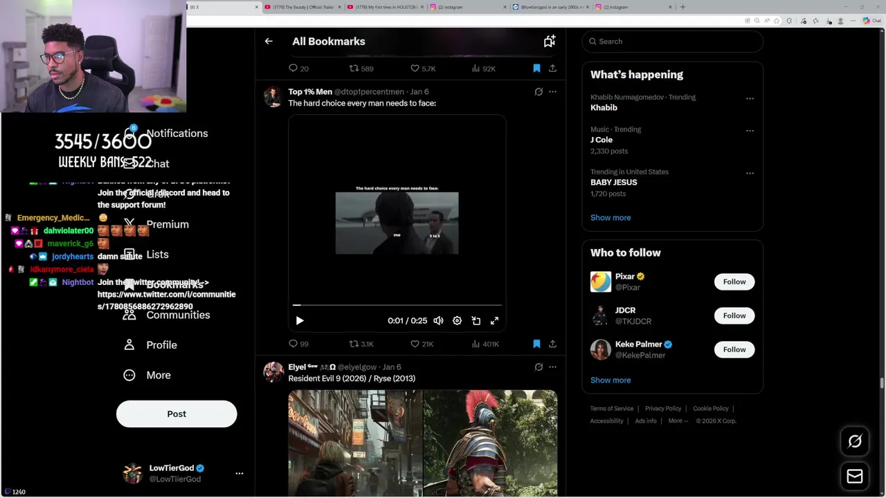Open Premium in the sidebar
Viewport: 886px width, 498px height.
(156, 224)
